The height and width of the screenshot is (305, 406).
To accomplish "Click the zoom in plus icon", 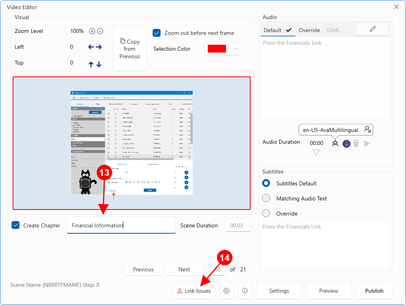I will coord(92,31).
